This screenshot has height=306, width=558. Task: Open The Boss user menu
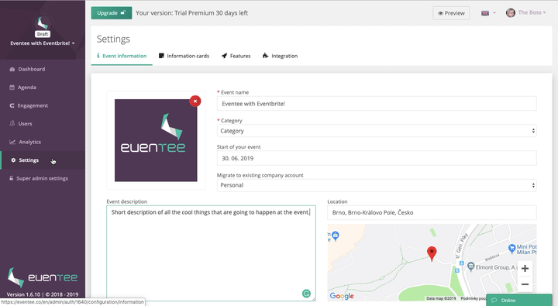[532, 12]
